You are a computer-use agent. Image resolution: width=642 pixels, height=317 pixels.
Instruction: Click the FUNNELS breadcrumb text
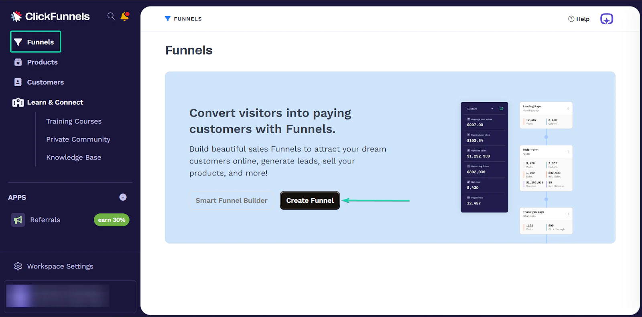188,19
